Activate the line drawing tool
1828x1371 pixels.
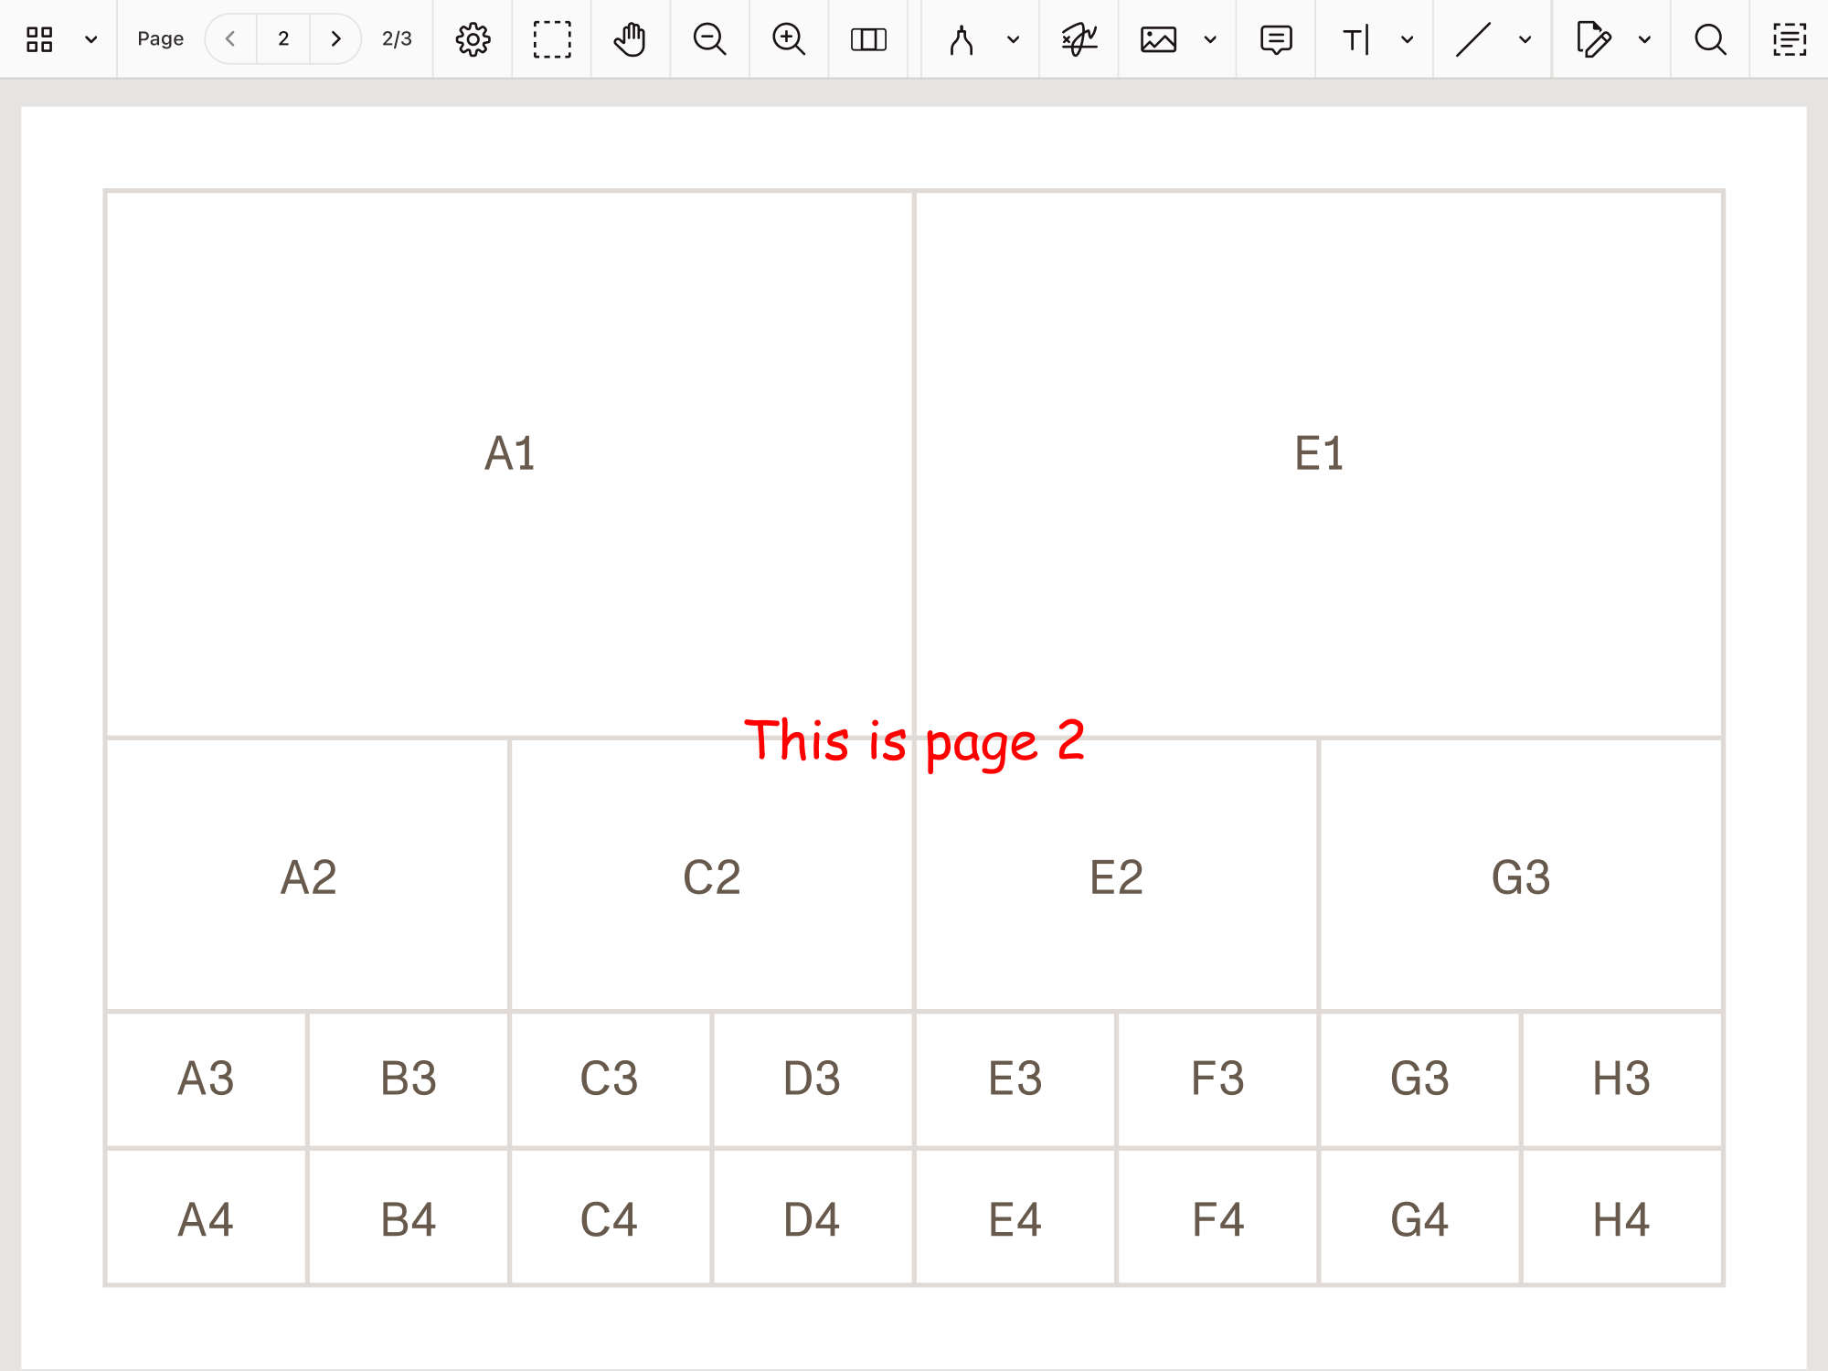coord(1473,39)
